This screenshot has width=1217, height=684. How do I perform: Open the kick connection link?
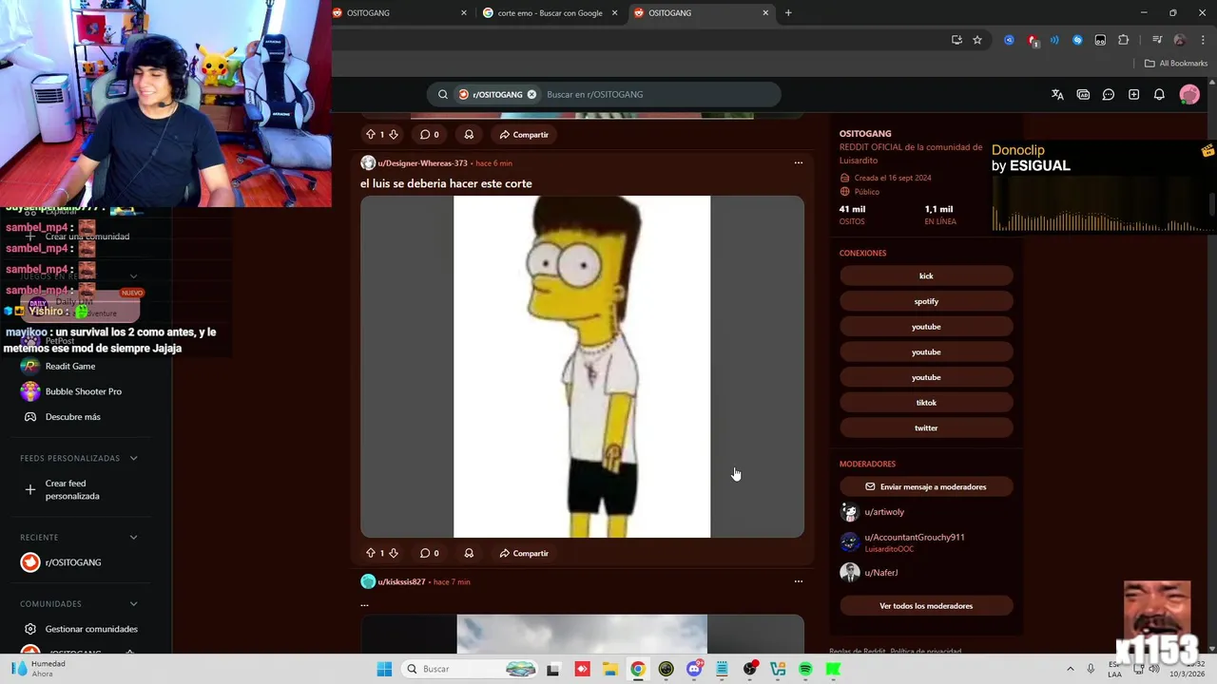click(926, 275)
